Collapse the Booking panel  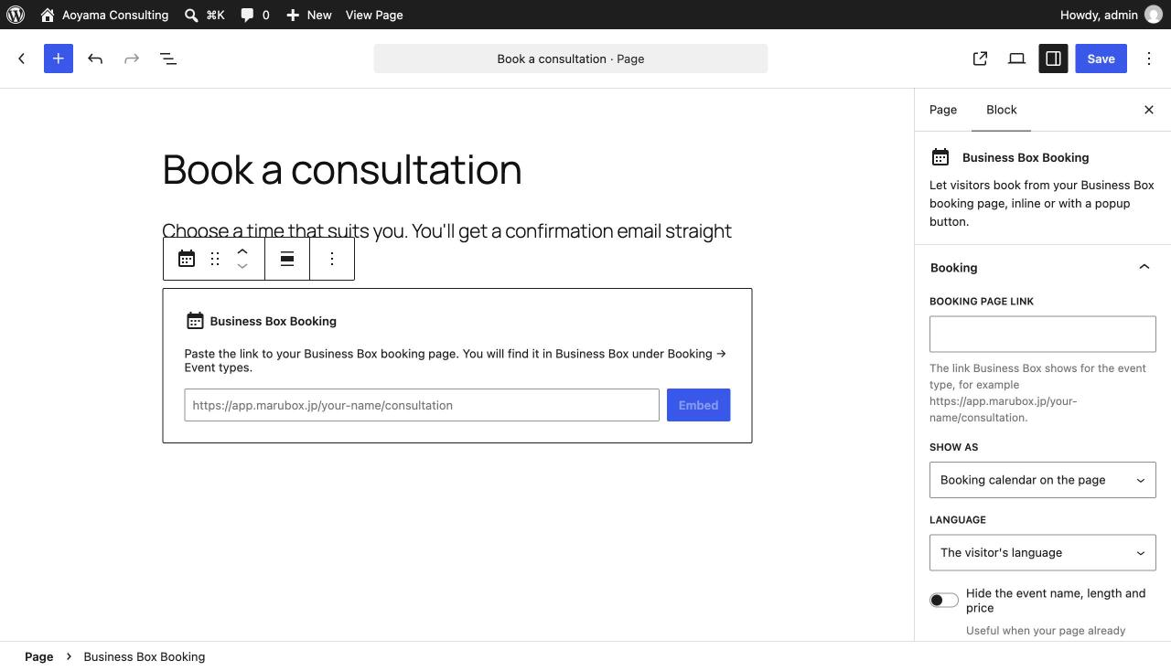[x=1043, y=267]
